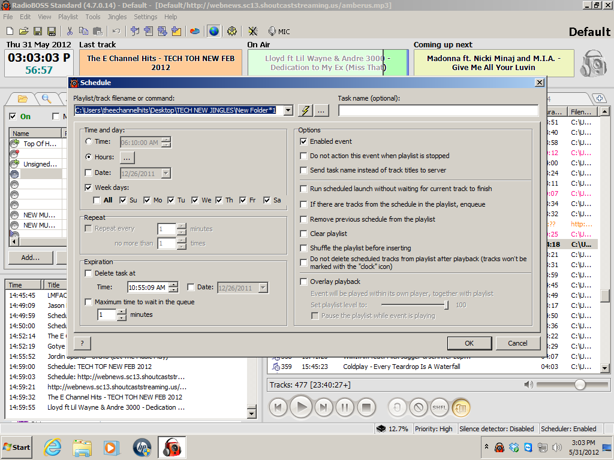Open the Playlist menu
This screenshot has width=614, height=460.
coord(68,17)
